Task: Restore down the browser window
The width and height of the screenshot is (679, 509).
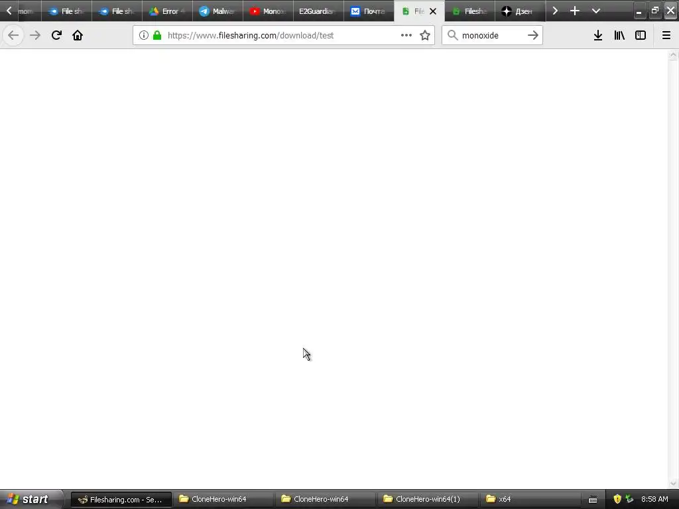Action: coord(654,11)
